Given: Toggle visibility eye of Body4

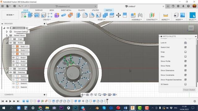Looking at the screenshot, I should (x=13, y=58).
